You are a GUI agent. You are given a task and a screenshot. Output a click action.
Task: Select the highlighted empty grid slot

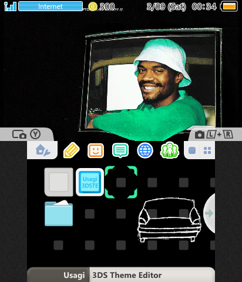click(121, 182)
